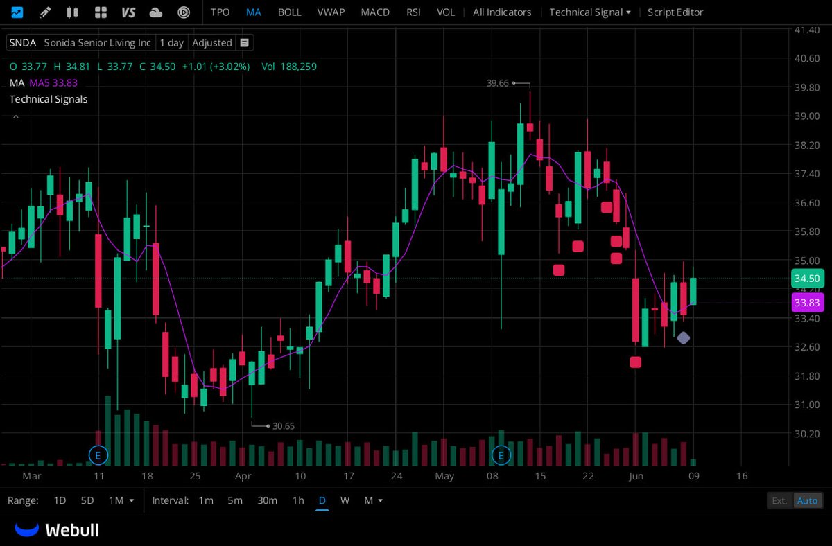Expand the M interval dropdown

point(374,500)
